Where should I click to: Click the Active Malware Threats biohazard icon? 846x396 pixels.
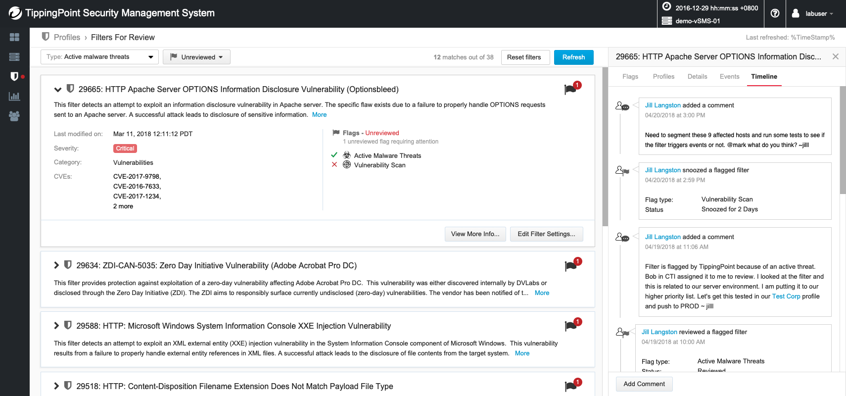coord(347,155)
